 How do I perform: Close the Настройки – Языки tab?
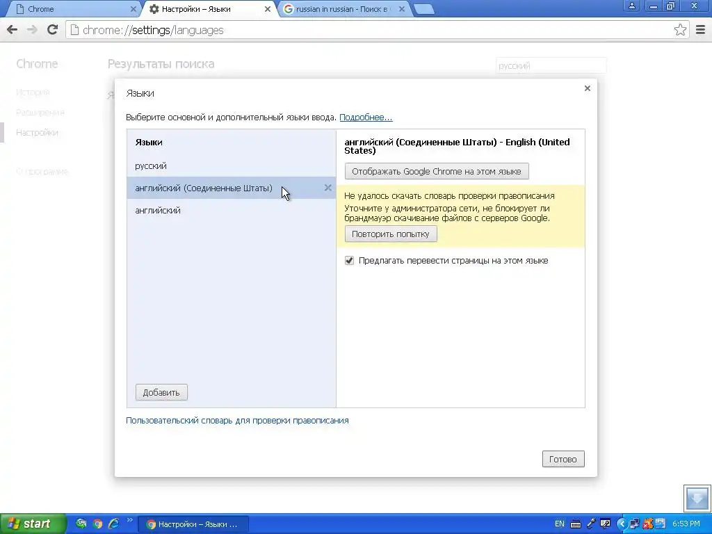[268, 8]
